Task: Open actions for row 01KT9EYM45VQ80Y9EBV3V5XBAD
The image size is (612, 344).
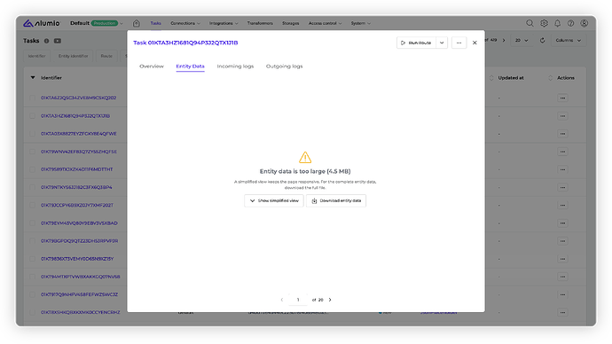Action: coord(562,223)
